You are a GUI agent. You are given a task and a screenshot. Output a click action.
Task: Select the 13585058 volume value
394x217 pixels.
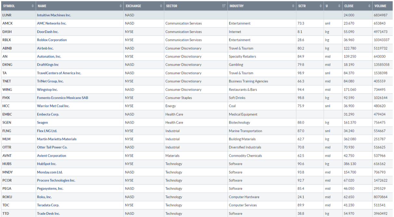382,65
